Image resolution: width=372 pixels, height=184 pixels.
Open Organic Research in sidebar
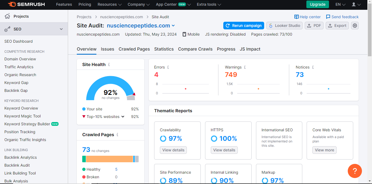point(20,75)
